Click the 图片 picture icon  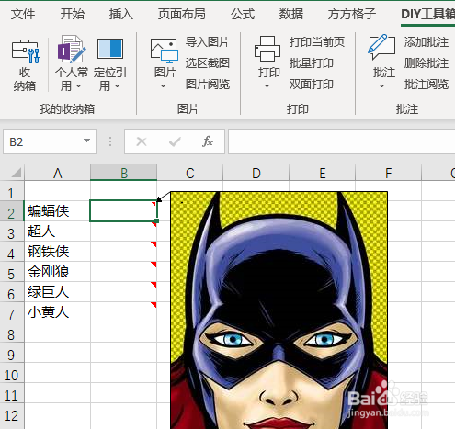coord(165,51)
